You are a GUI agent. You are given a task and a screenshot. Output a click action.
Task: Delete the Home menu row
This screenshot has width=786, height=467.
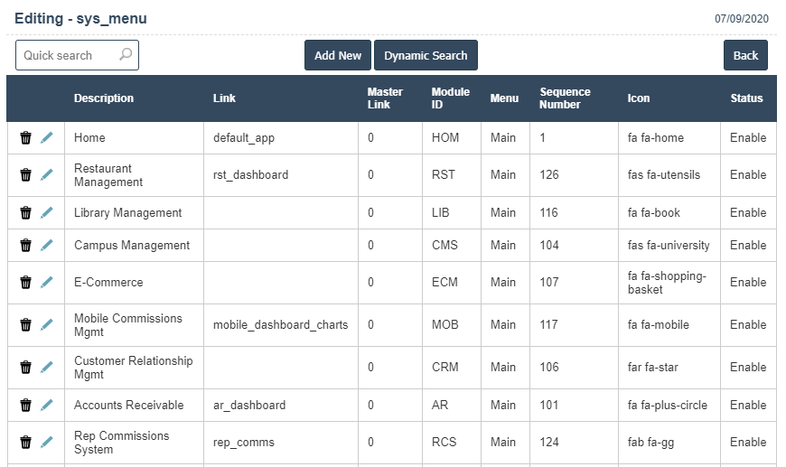[26, 138]
